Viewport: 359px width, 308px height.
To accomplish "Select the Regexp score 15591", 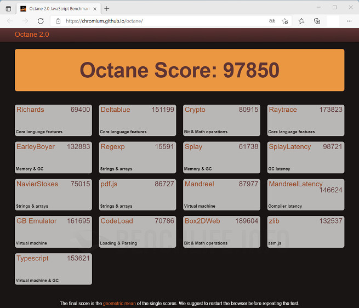I will point(164,146).
